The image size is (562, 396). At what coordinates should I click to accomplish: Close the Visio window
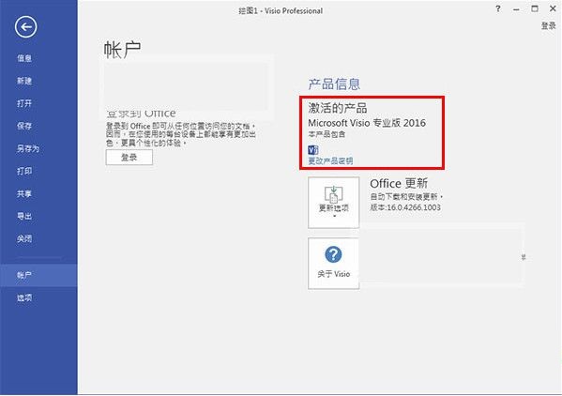(553, 9)
